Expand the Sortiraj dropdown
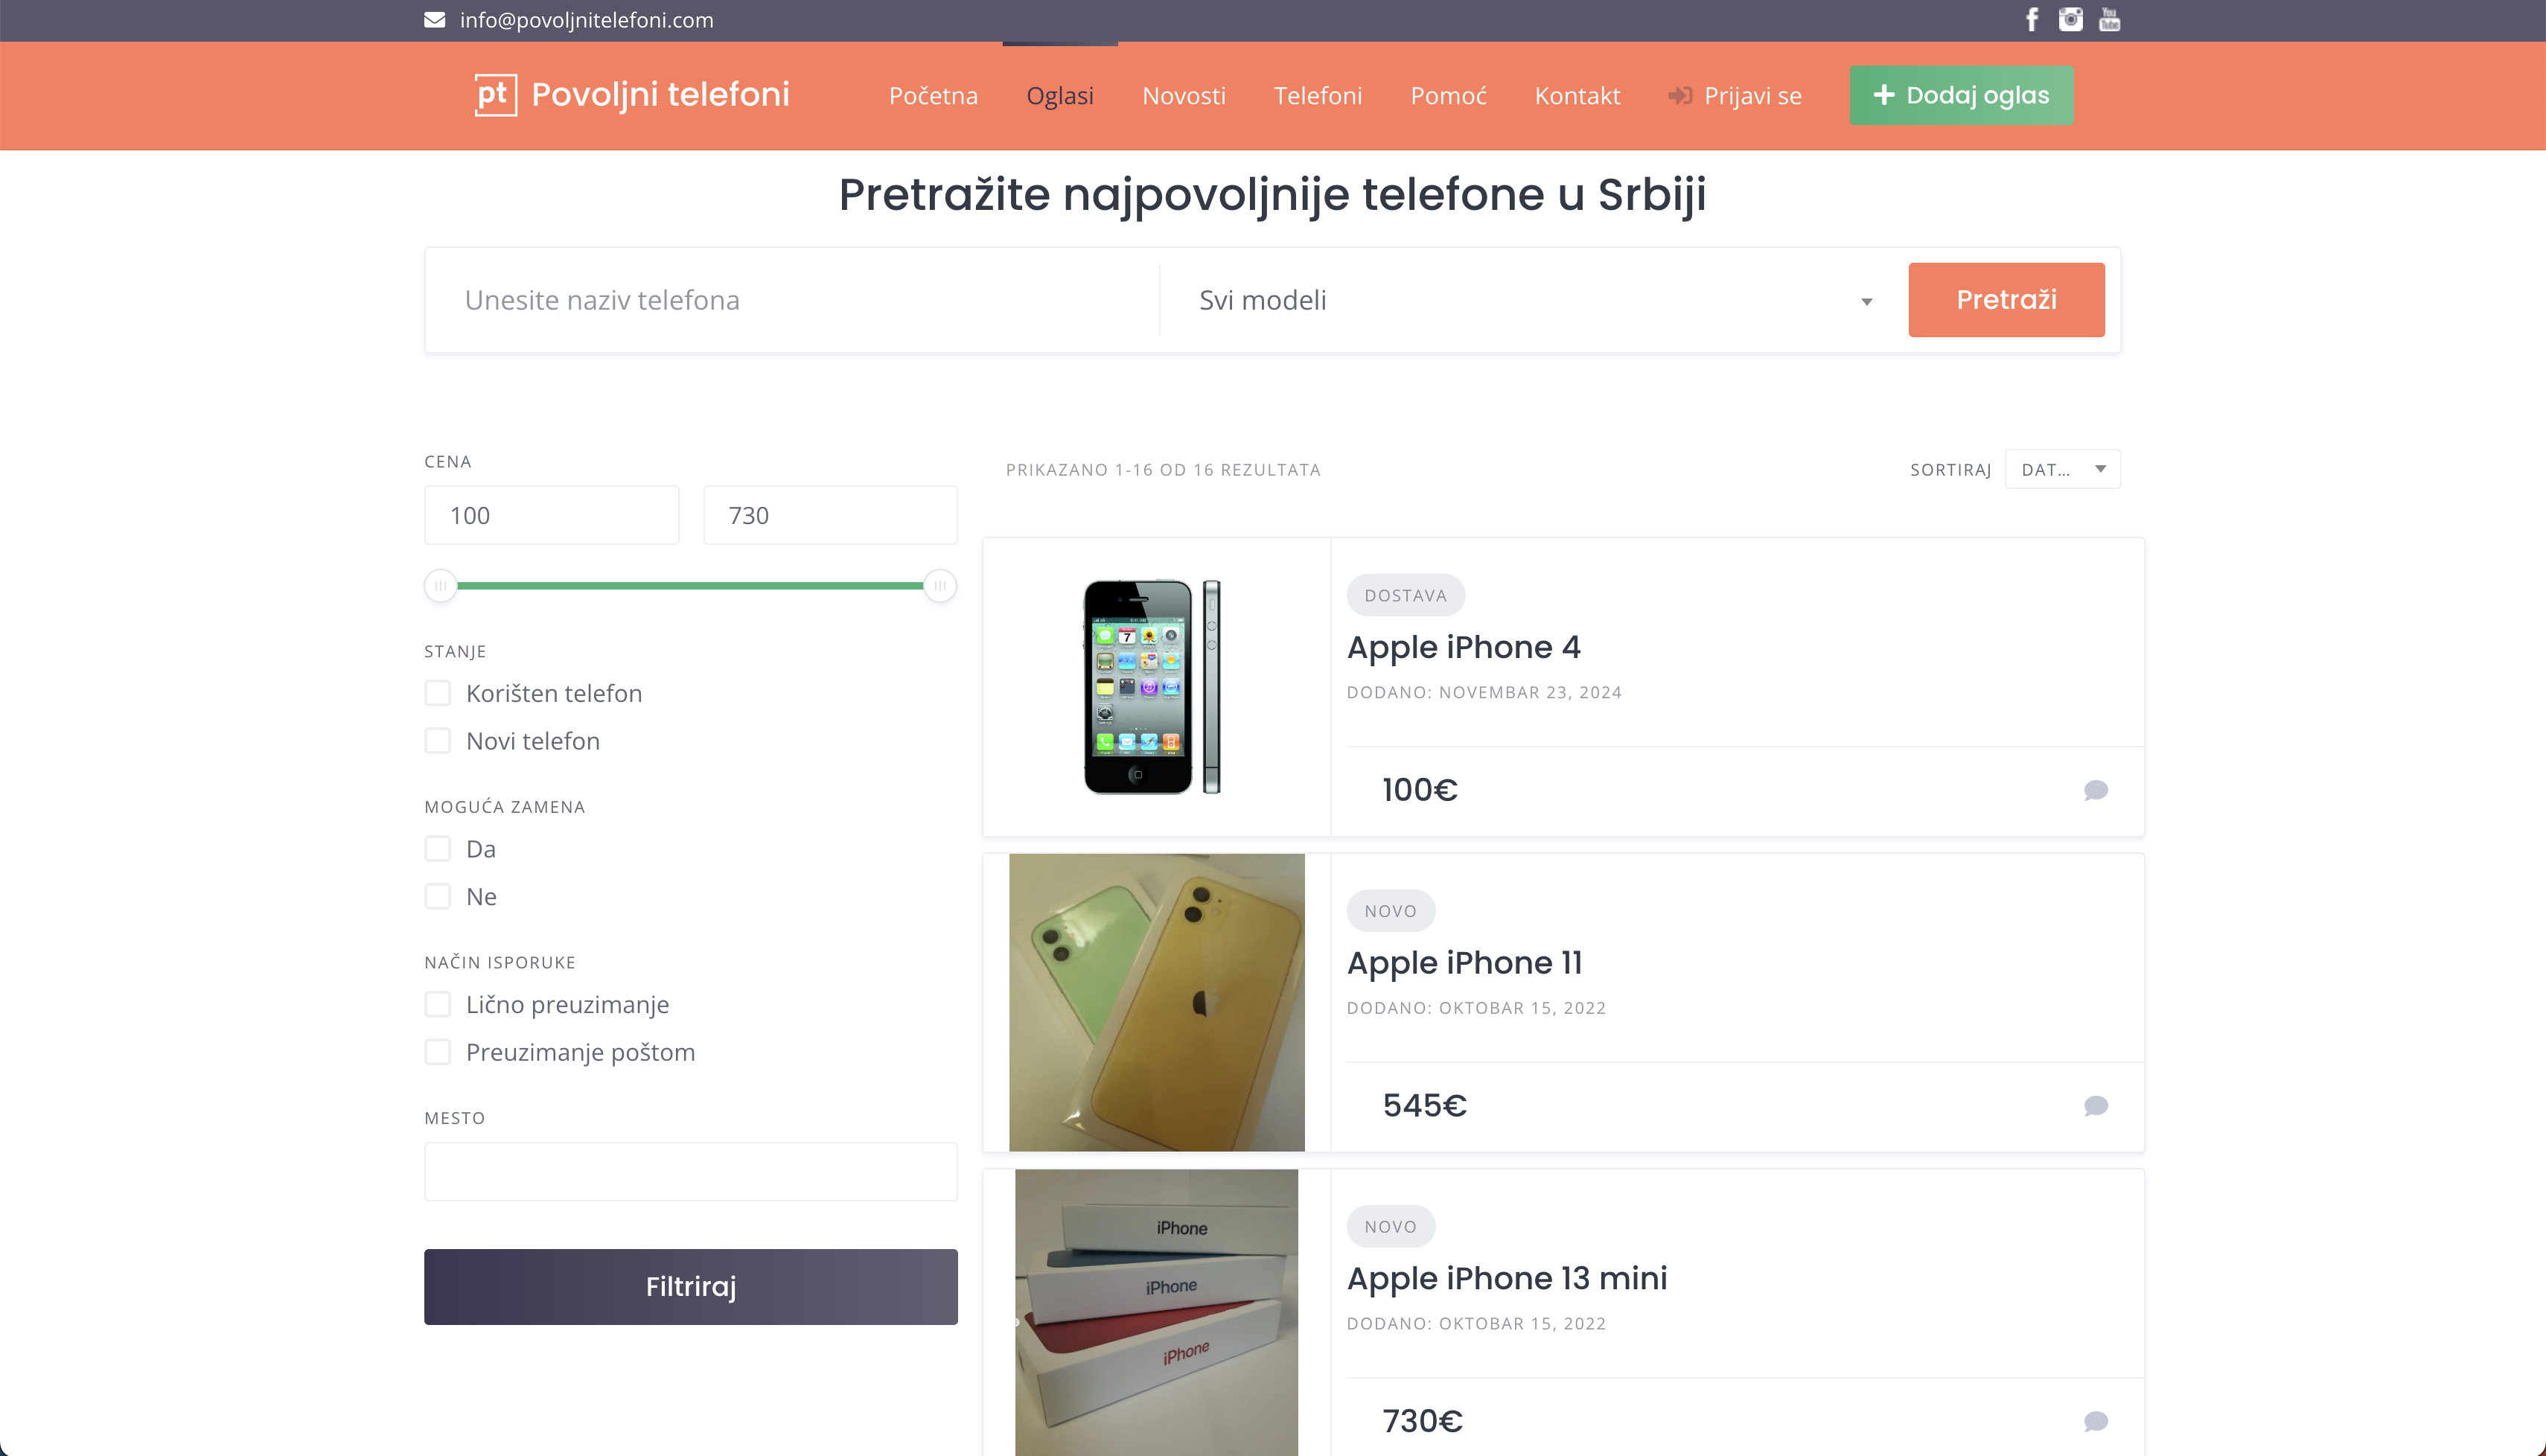The image size is (2546, 1456). tap(2062, 469)
